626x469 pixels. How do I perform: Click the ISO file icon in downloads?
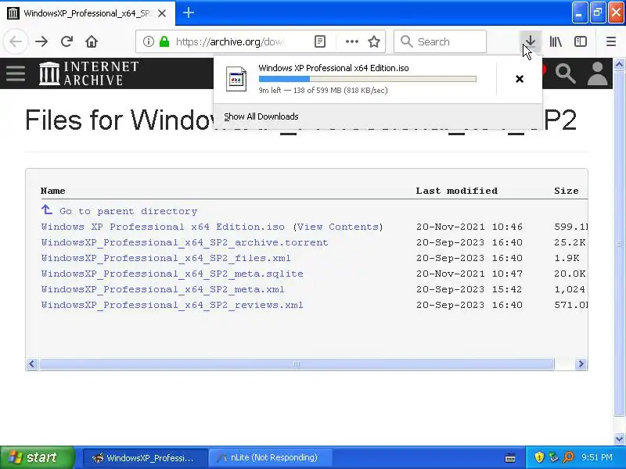click(236, 79)
